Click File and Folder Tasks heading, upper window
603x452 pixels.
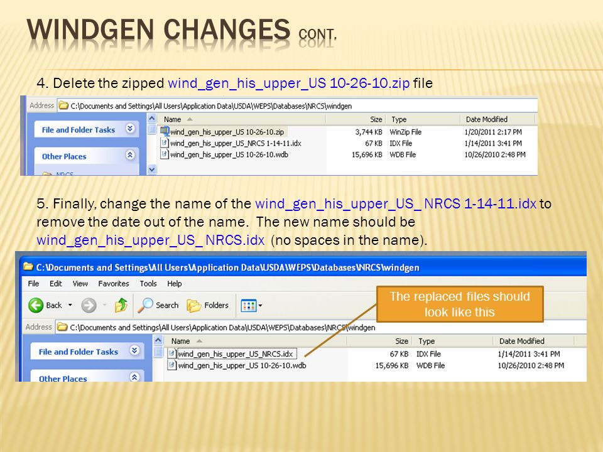coord(79,130)
